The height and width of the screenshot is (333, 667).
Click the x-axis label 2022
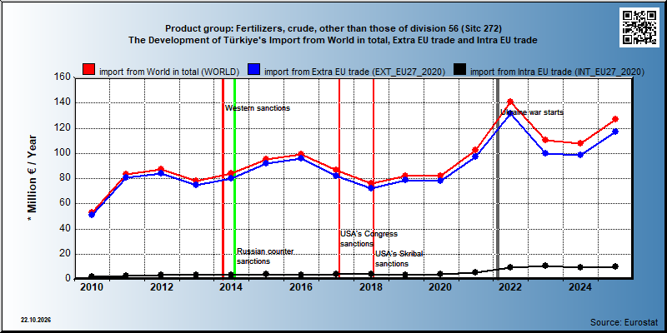click(x=510, y=287)
